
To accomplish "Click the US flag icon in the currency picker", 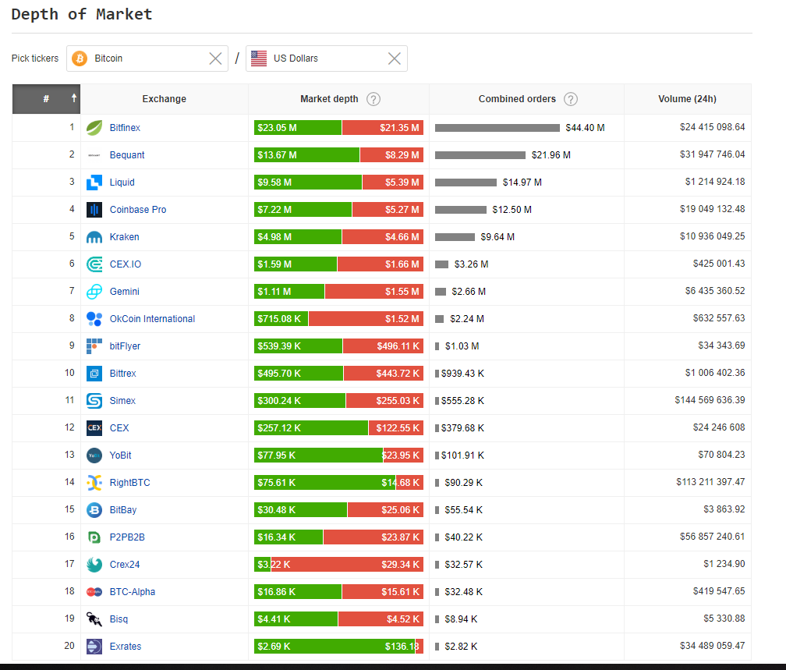I will point(257,58).
